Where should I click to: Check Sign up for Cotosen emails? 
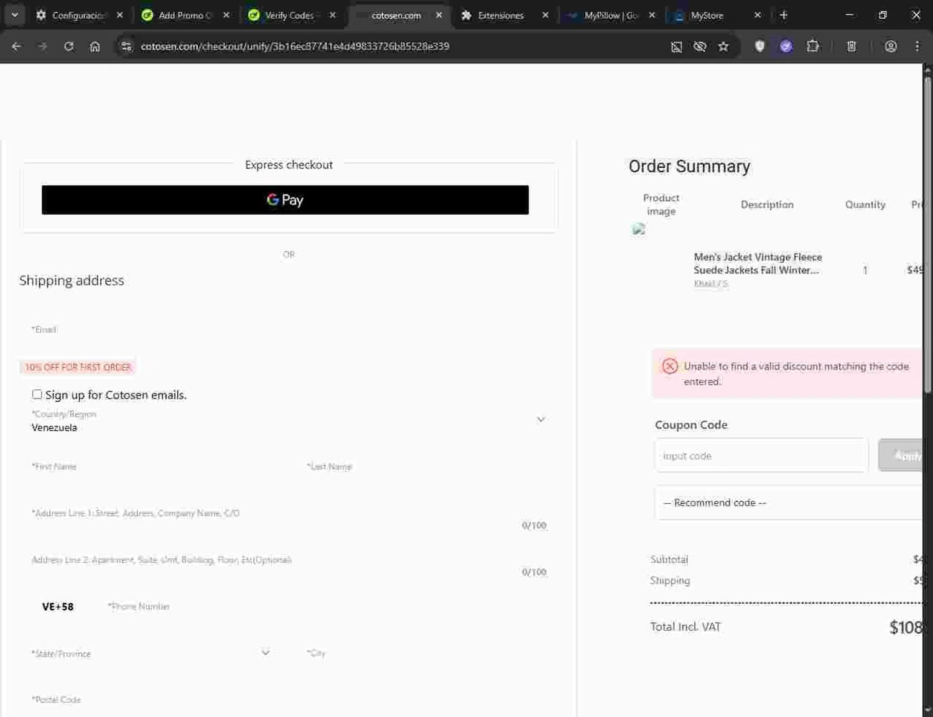point(37,394)
